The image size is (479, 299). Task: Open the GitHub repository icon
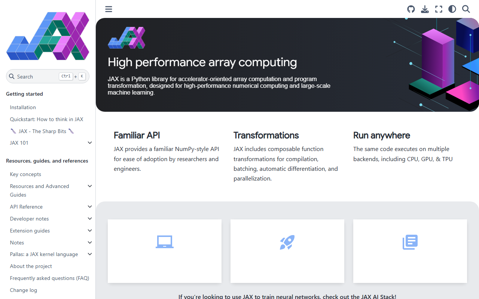pyautogui.click(x=411, y=9)
